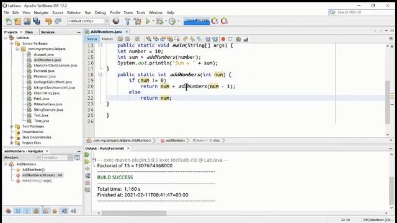Click the Previous Bookmark editor icon

click(185, 39)
